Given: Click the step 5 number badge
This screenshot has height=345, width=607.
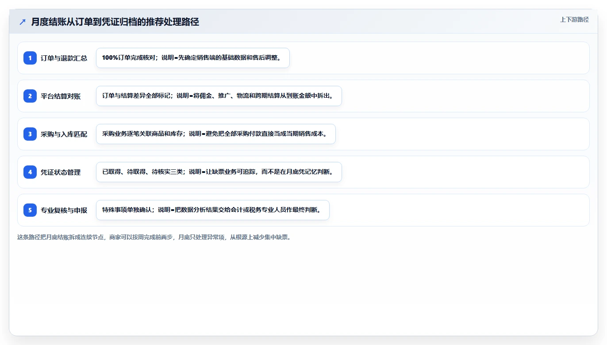Looking at the screenshot, I should click(30, 210).
